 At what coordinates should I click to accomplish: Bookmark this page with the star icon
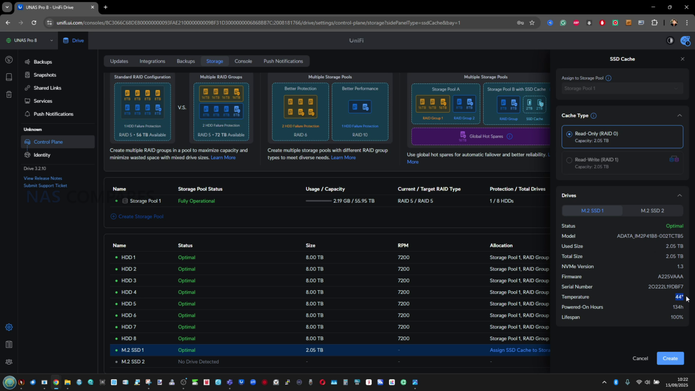click(532, 22)
